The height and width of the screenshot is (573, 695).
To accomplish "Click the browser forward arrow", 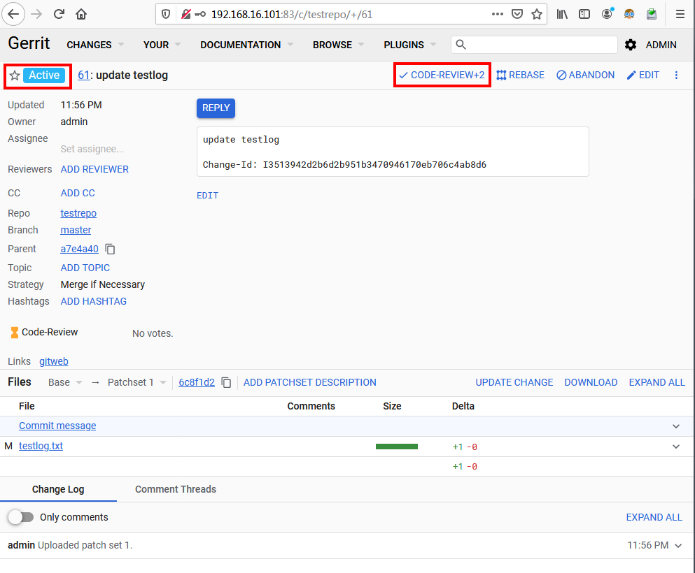I will (x=36, y=14).
